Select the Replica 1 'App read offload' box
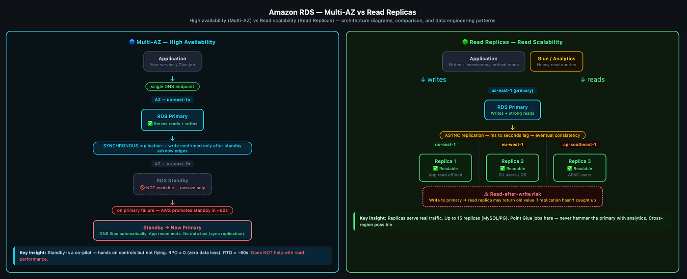This screenshot has width=687, height=279. tap(445, 168)
